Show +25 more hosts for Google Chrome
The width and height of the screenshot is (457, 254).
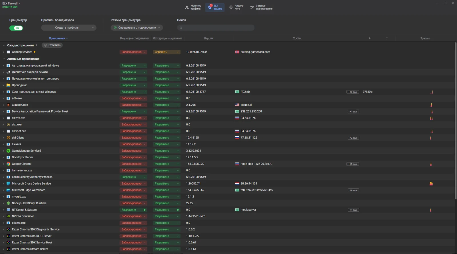353,164
